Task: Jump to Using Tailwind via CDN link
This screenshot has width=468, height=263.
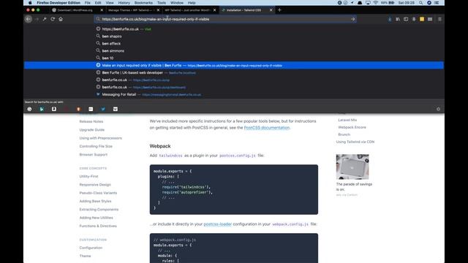Action: click(355, 142)
